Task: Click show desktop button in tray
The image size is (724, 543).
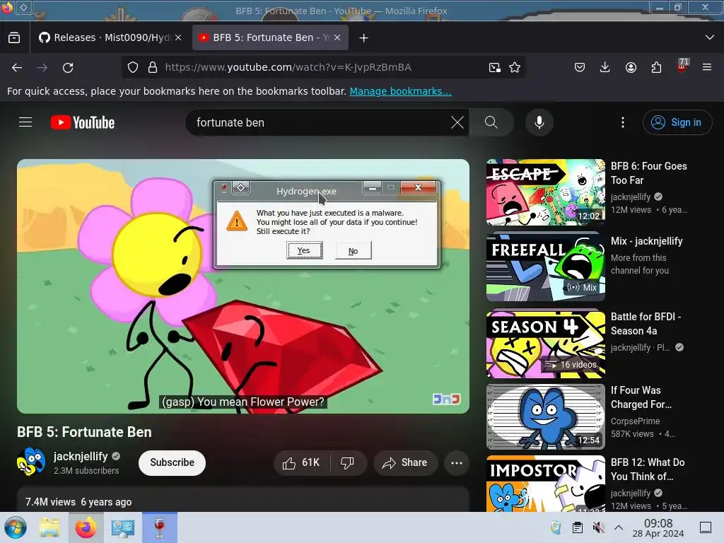Action: click(706, 527)
